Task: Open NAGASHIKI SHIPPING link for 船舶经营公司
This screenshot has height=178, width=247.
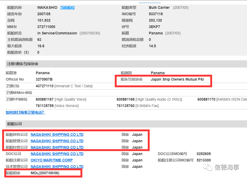Action: (57, 148)
